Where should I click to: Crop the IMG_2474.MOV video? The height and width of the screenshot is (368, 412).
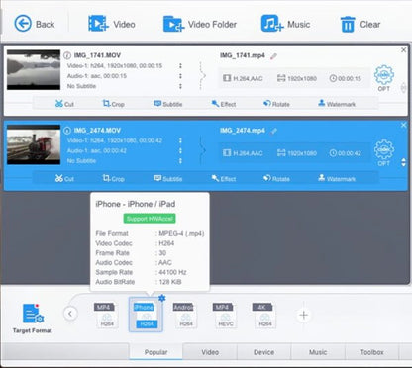coord(113,179)
